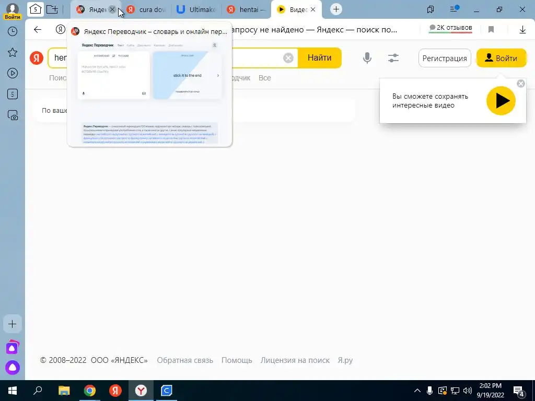Open the Помощь footer link
Image resolution: width=535 pixels, height=401 pixels.
tap(237, 360)
